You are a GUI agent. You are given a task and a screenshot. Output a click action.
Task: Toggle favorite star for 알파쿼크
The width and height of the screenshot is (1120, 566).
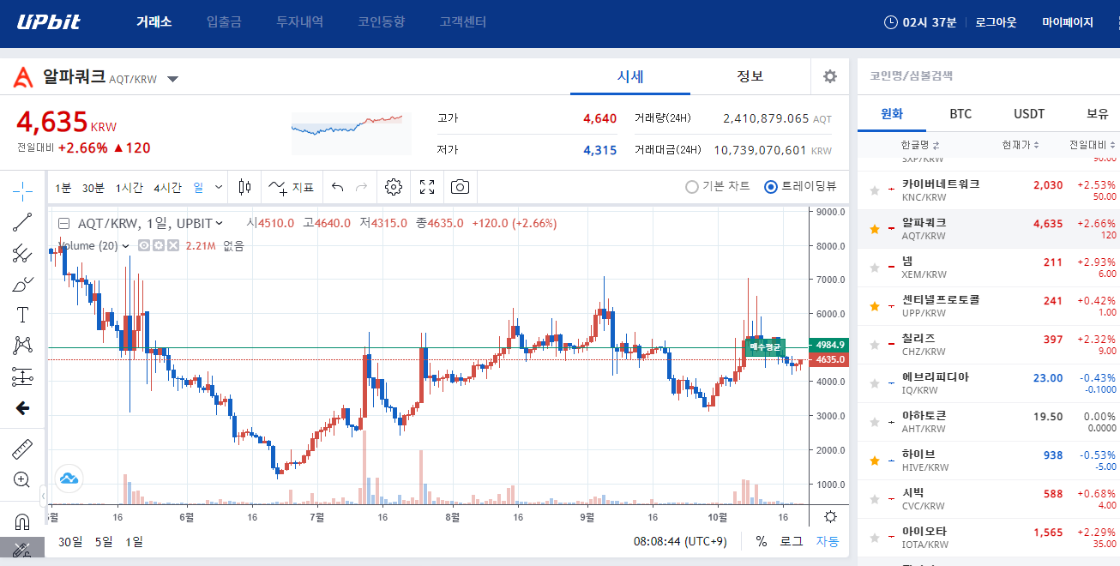(x=875, y=229)
